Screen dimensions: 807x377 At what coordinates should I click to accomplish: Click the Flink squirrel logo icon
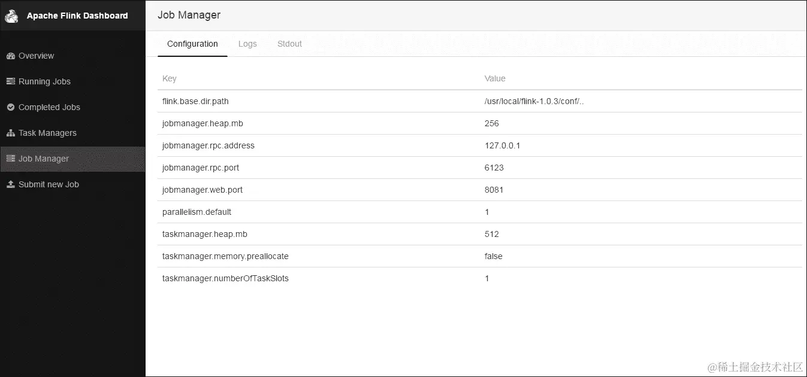[x=12, y=16]
